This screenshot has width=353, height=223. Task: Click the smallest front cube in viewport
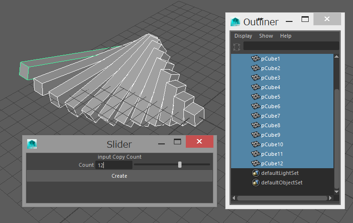(194, 114)
